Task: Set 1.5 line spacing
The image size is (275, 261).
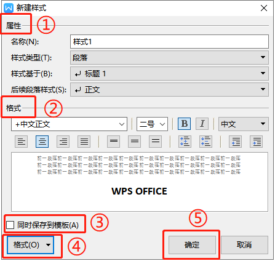Action: [x=135, y=142]
